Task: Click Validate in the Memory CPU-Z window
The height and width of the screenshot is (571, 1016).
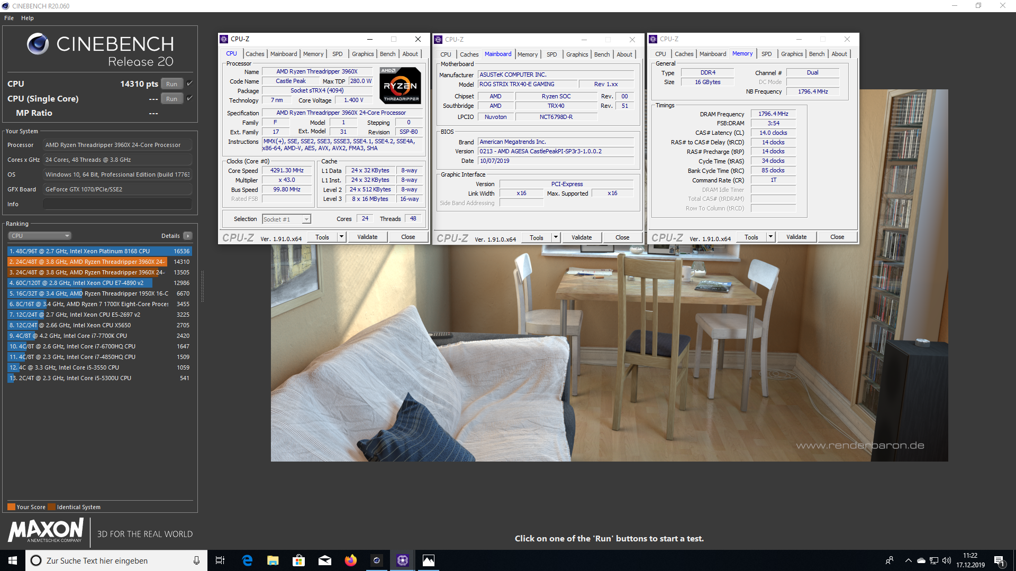Action: 796,237
